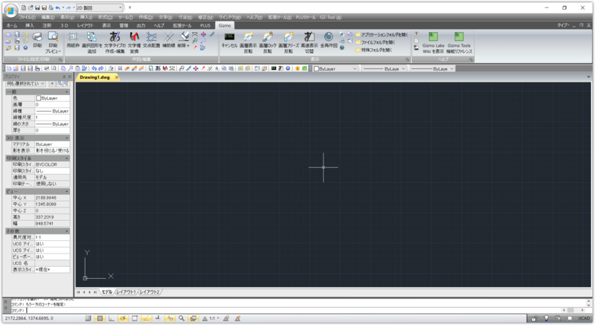Screen dimensions: 595x325
Task: Click the キャンセル ESC icon
Action: [x=230, y=40]
